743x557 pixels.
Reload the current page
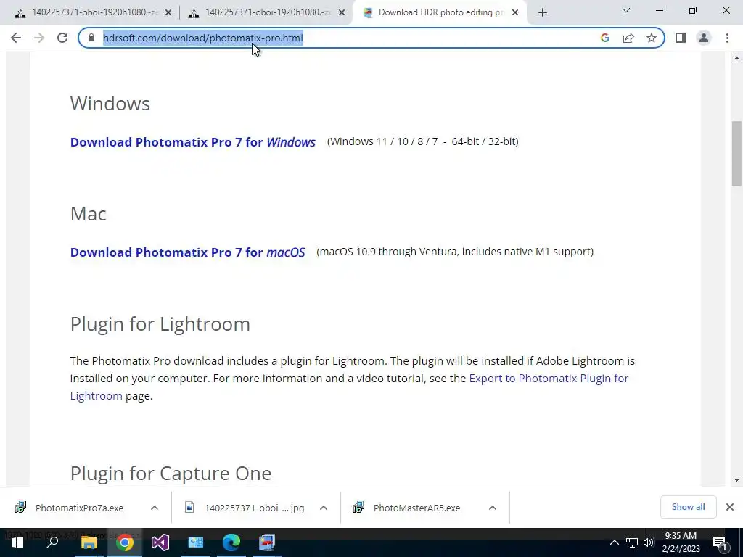point(62,38)
